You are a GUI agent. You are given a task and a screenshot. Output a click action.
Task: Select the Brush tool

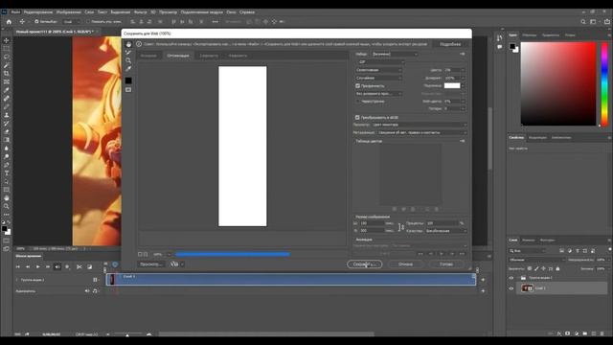pos(7,106)
